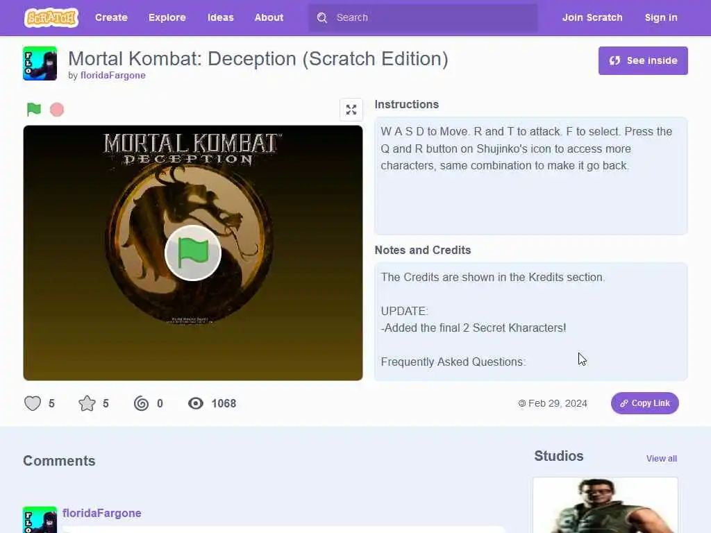Click Sign in link
This screenshot has height=533, width=711.
coord(661,17)
